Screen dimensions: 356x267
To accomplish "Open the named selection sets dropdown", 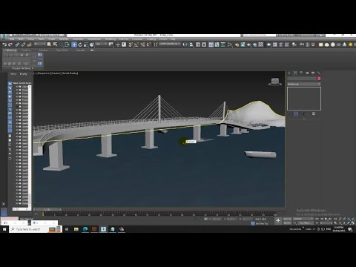I will (x=170, y=44).
